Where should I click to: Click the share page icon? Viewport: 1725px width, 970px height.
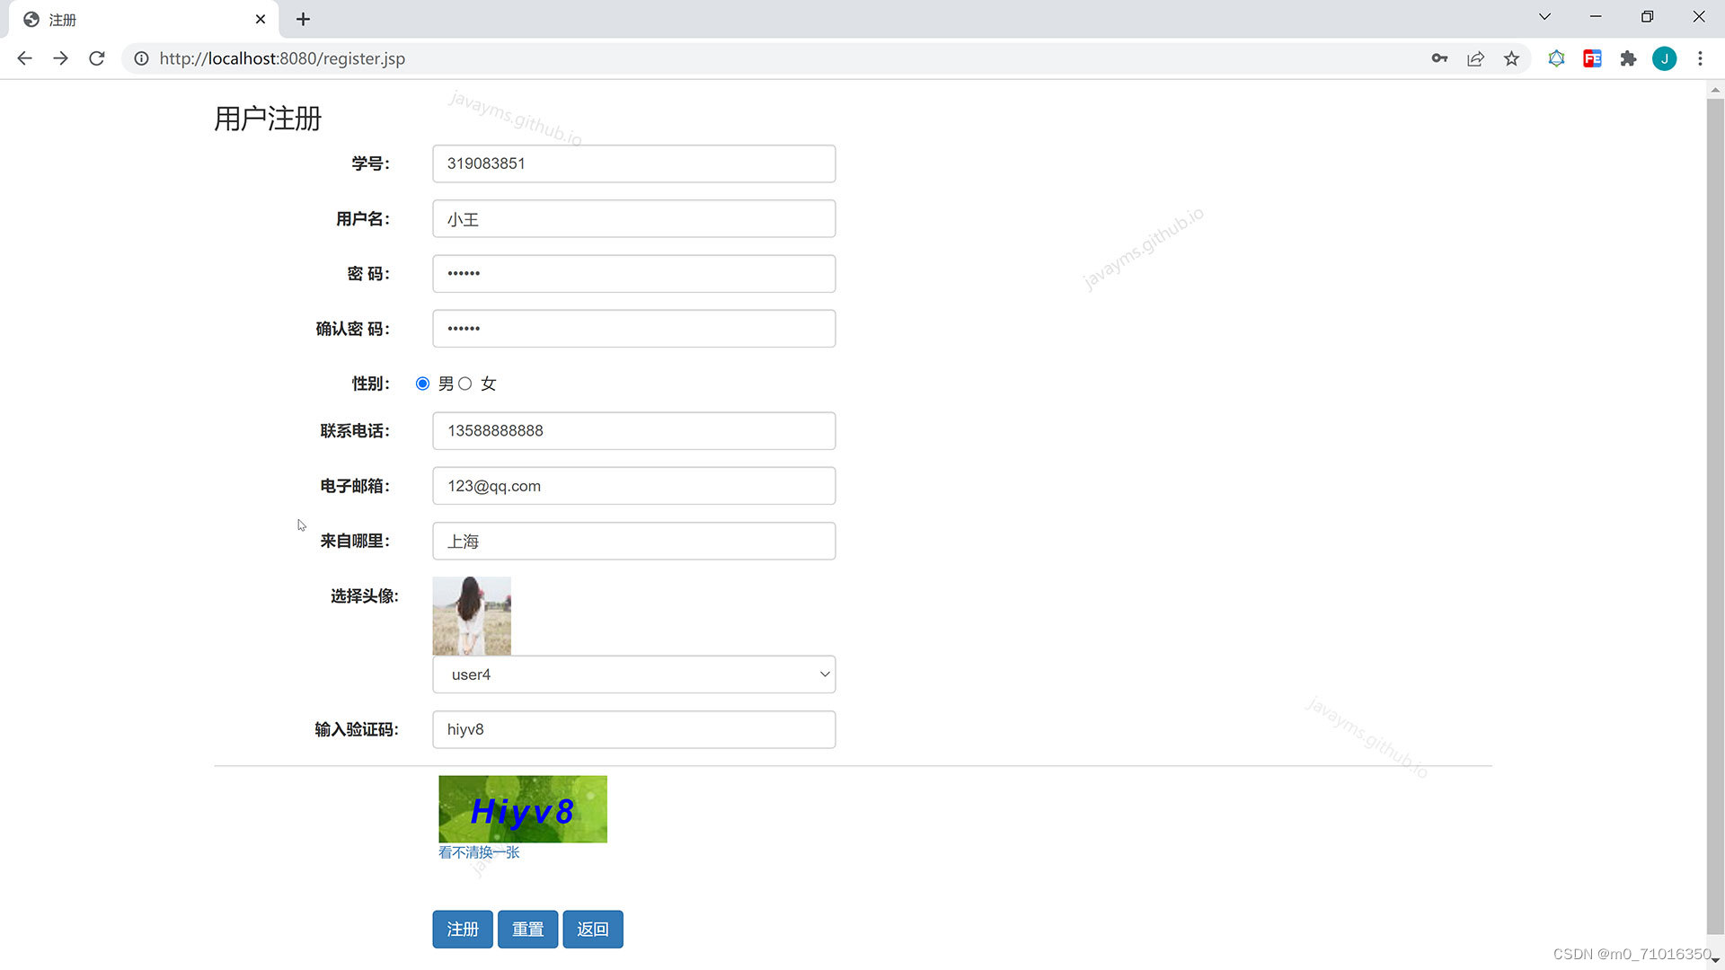pos(1475,58)
